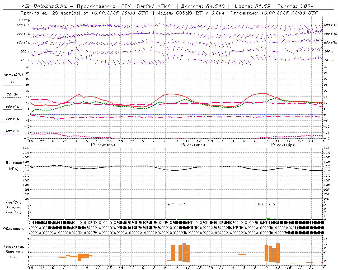Click '500 гПа' entry in temperature legend

(x=12, y=131)
